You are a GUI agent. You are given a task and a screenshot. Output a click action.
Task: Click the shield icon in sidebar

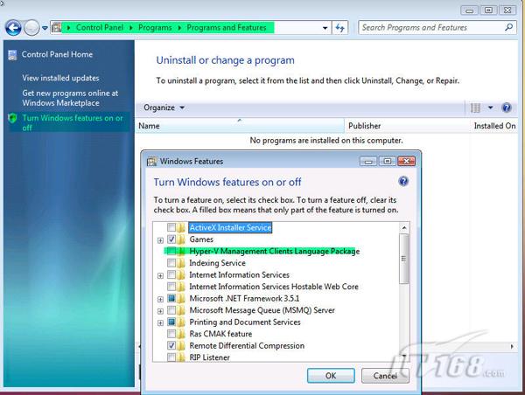(12, 118)
